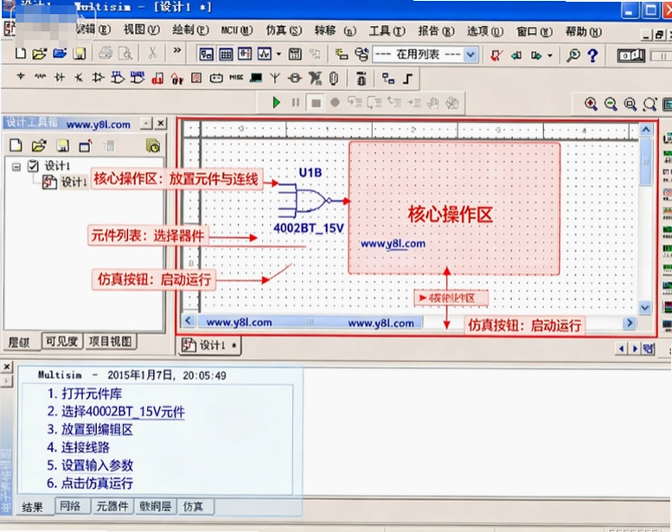Close the Design Toolbox panel

(160, 124)
